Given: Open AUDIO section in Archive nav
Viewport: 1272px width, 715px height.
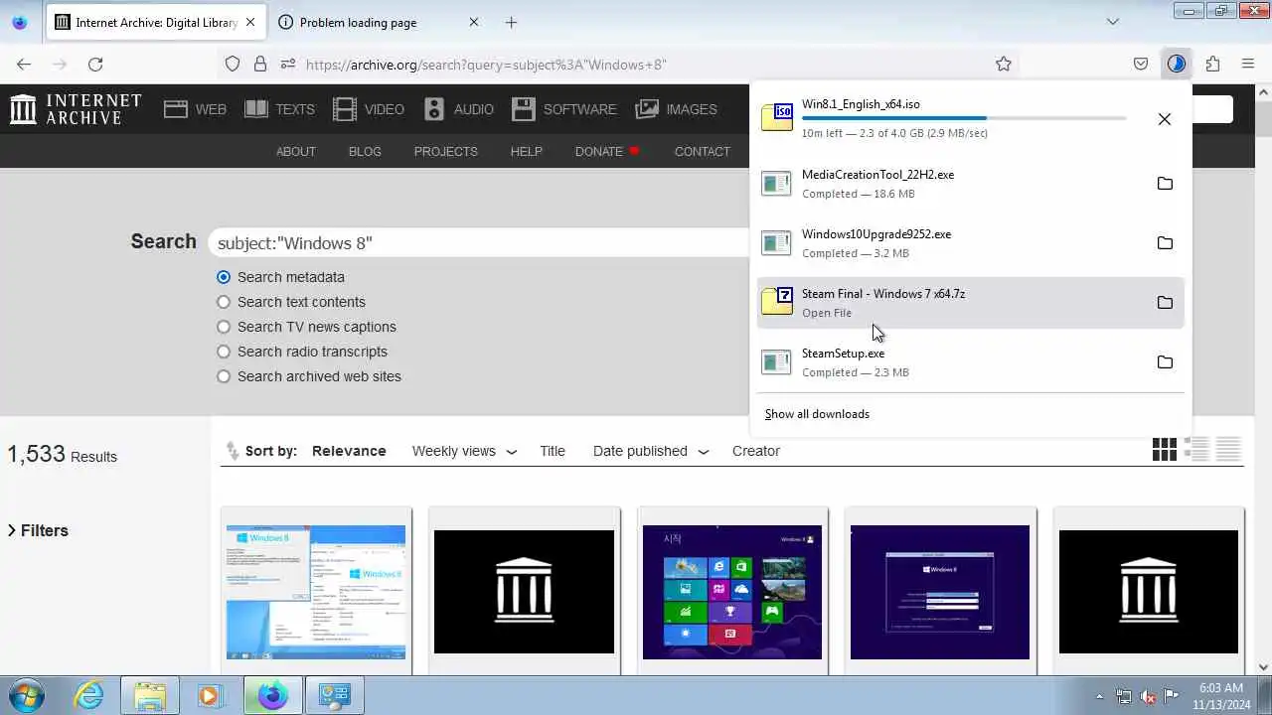Looking at the screenshot, I should (459, 109).
